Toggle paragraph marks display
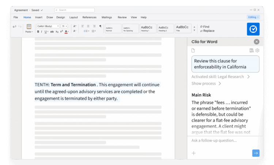The width and height of the screenshot is (274, 165). (100, 26)
